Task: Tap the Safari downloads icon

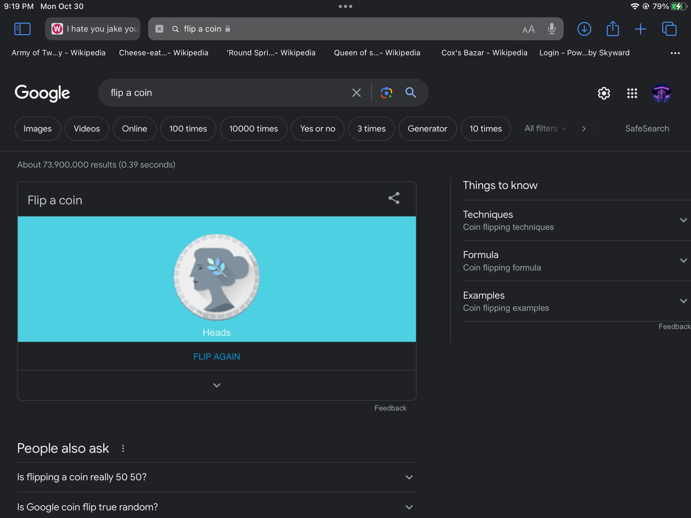Action: [x=584, y=29]
